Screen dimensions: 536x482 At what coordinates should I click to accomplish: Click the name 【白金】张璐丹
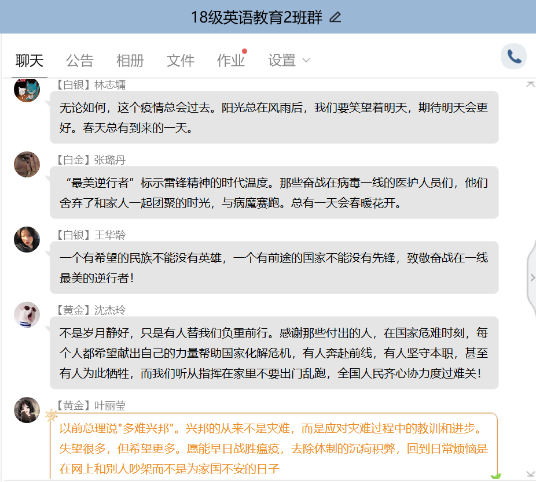(x=91, y=160)
